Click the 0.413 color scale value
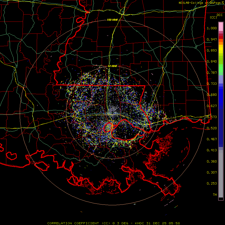225x225 pixels. point(212,150)
